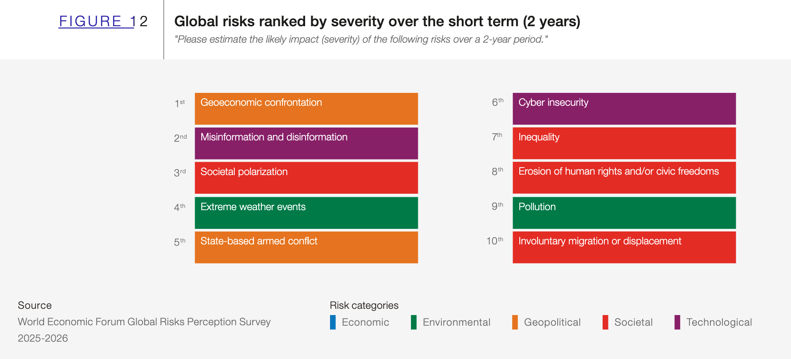This screenshot has height=359, width=791.
Task: Click Involuntary migration or displacement bar
Action: click(624, 247)
